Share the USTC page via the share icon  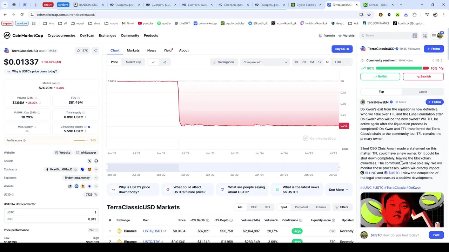[95, 51]
